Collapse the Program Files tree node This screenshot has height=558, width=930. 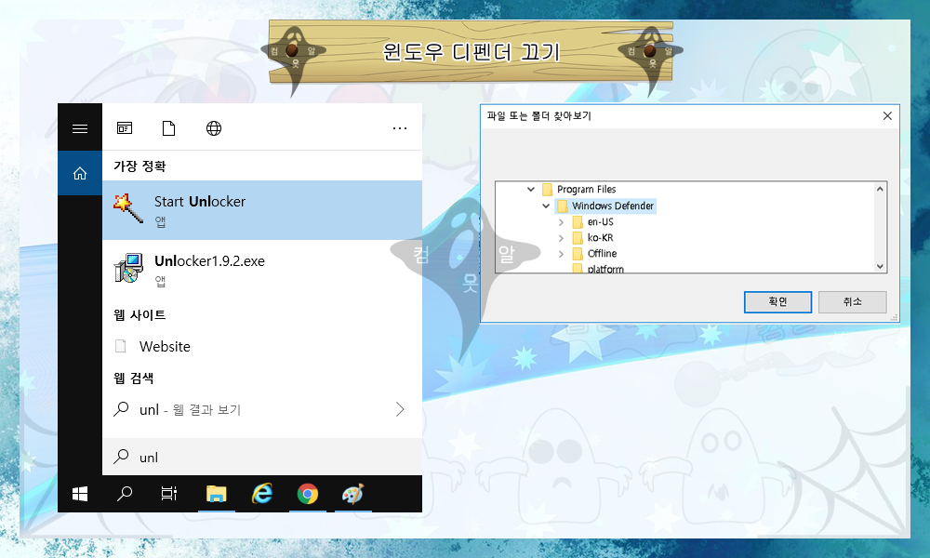(531, 189)
